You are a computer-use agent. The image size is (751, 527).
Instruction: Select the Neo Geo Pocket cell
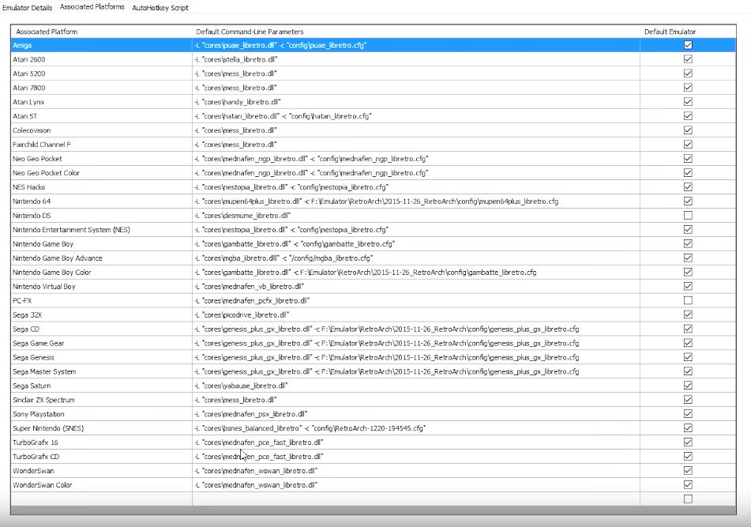101,159
